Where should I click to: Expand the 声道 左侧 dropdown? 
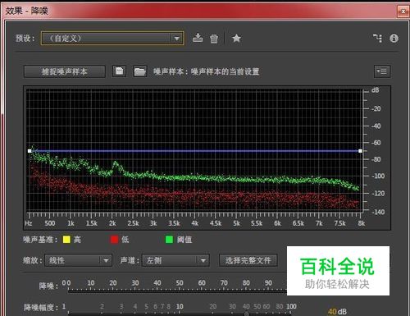(x=175, y=260)
